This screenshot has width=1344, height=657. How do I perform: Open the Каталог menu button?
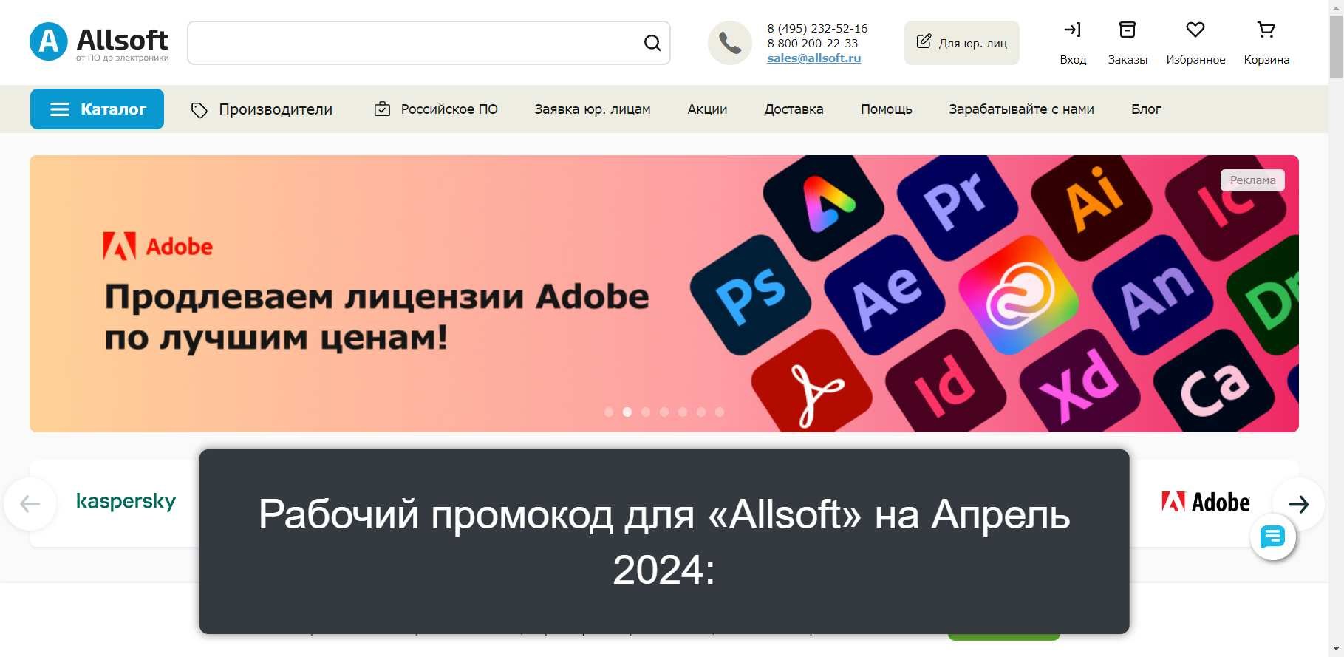click(x=97, y=109)
